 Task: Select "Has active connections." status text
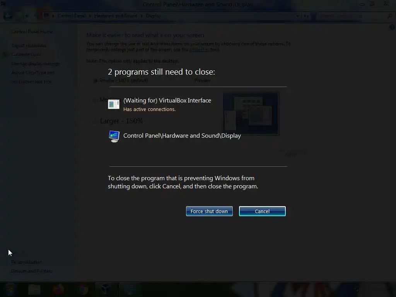[x=149, y=109]
